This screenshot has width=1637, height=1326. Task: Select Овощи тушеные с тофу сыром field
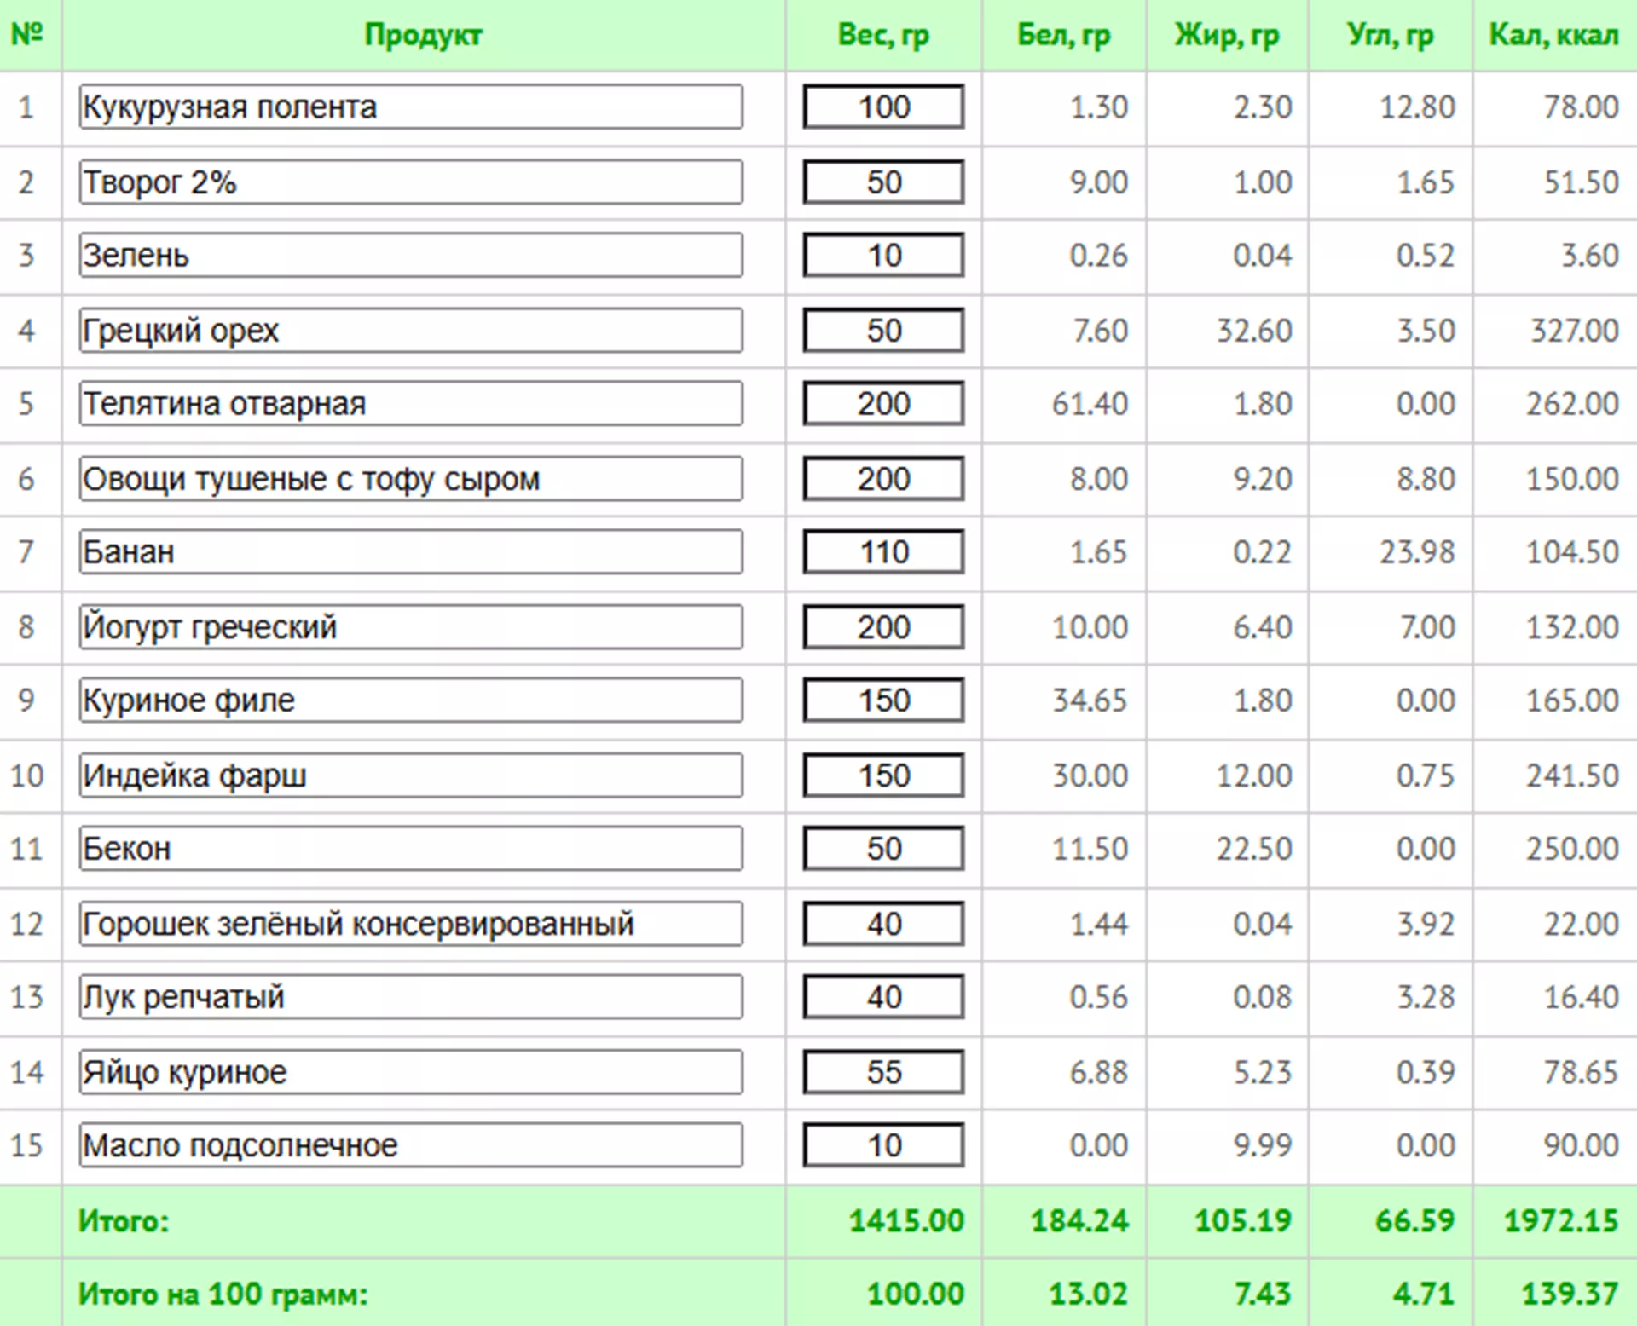(x=410, y=479)
